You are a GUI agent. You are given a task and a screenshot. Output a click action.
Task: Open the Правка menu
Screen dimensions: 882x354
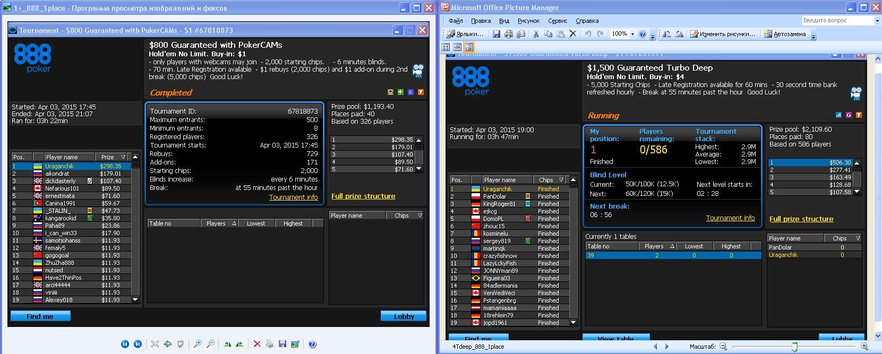[x=481, y=21]
